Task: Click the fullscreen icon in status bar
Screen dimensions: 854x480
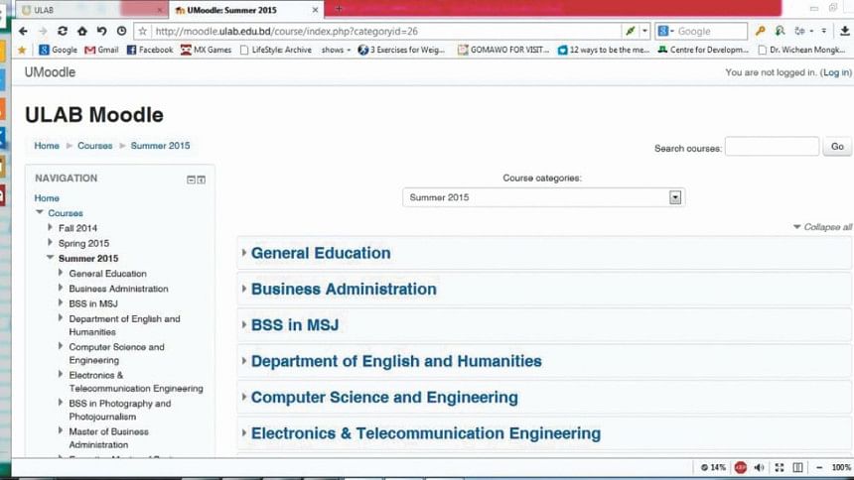Action: coord(780,467)
